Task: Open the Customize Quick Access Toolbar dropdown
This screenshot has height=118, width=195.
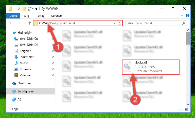Action: (x=36, y=9)
